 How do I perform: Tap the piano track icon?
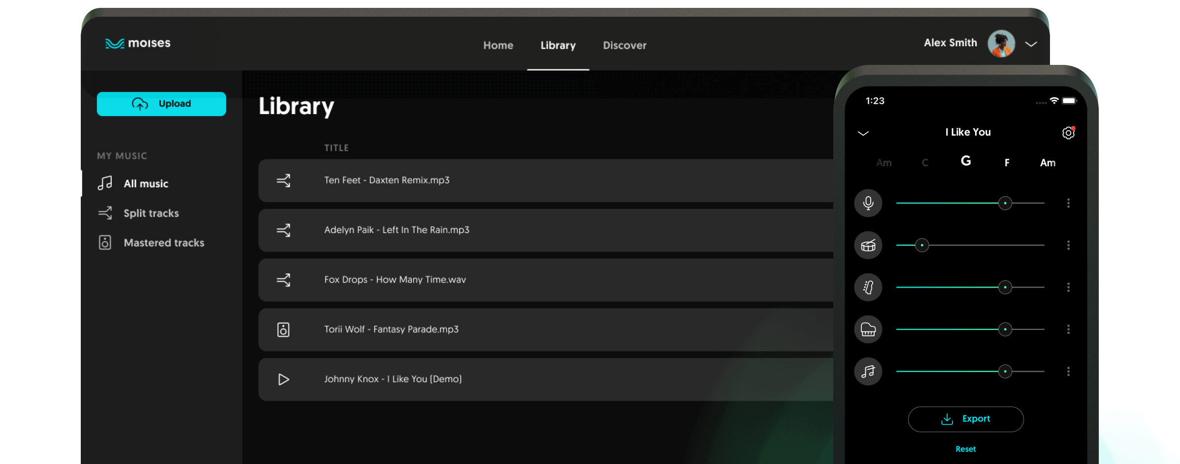[868, 329]
